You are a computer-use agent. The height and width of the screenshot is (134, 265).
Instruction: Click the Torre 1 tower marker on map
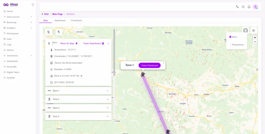(143, 75)
